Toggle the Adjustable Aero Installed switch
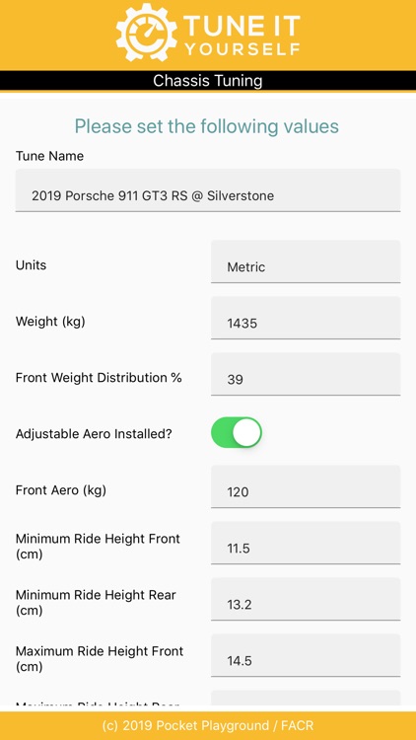The image size is (416, 740). click(237, 432)
